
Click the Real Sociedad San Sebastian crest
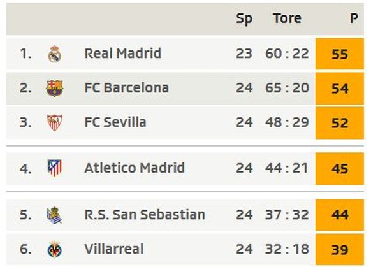pyautogui.click(x=54, y=215)
